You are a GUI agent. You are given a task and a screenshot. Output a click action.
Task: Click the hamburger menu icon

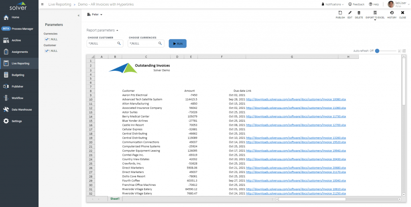click(x=43, y=4)
